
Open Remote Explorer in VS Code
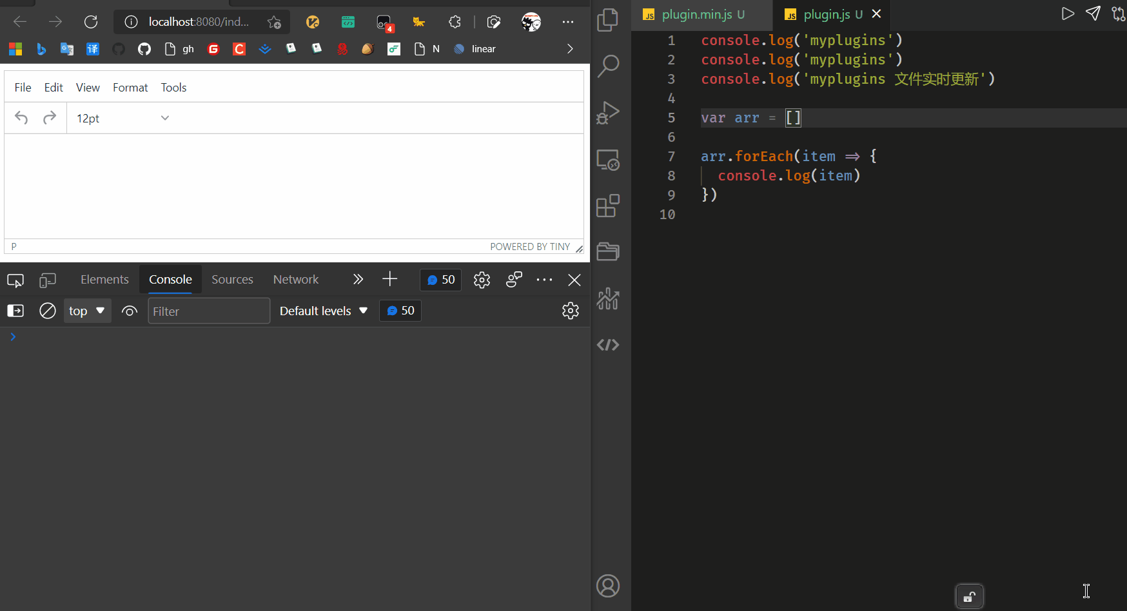tap(608, 160)
